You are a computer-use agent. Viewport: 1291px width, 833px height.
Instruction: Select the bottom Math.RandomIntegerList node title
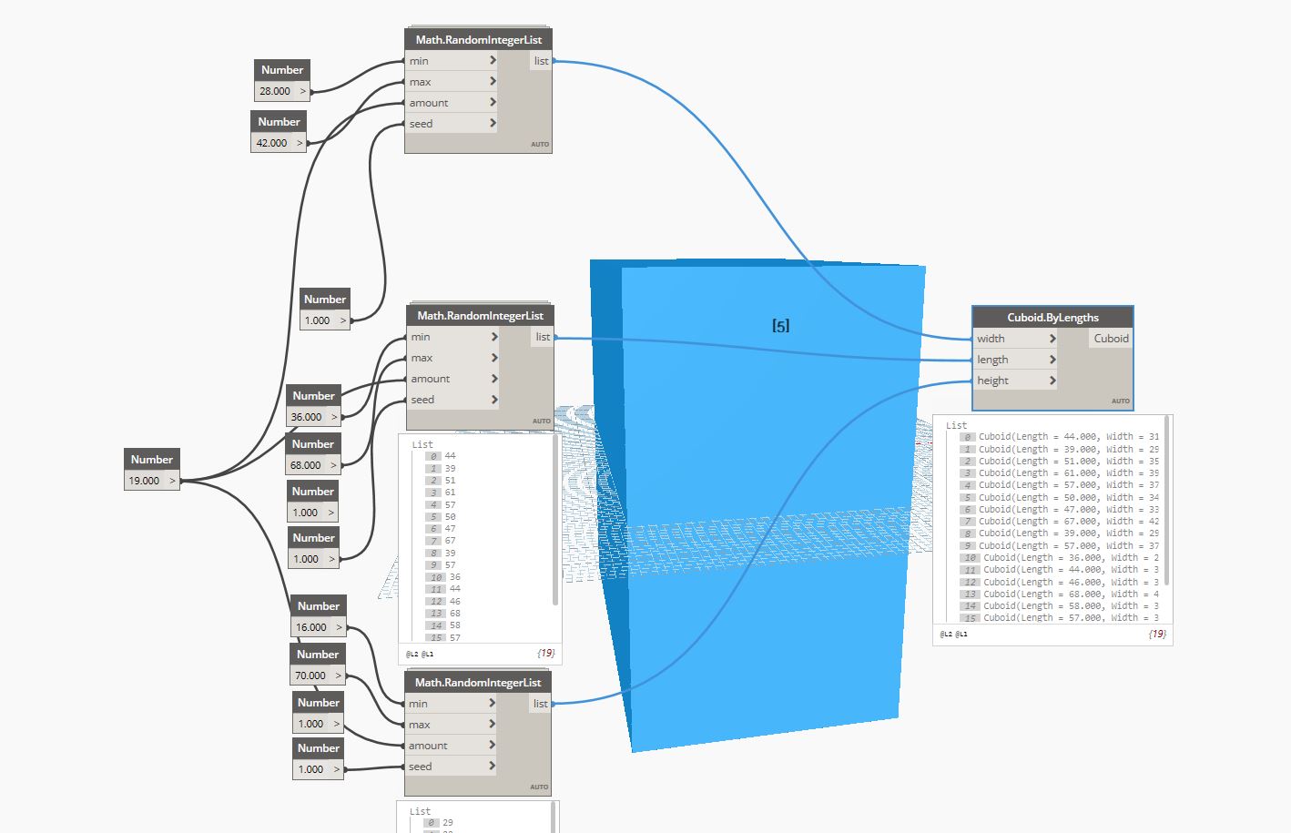[x=478, y=683]
